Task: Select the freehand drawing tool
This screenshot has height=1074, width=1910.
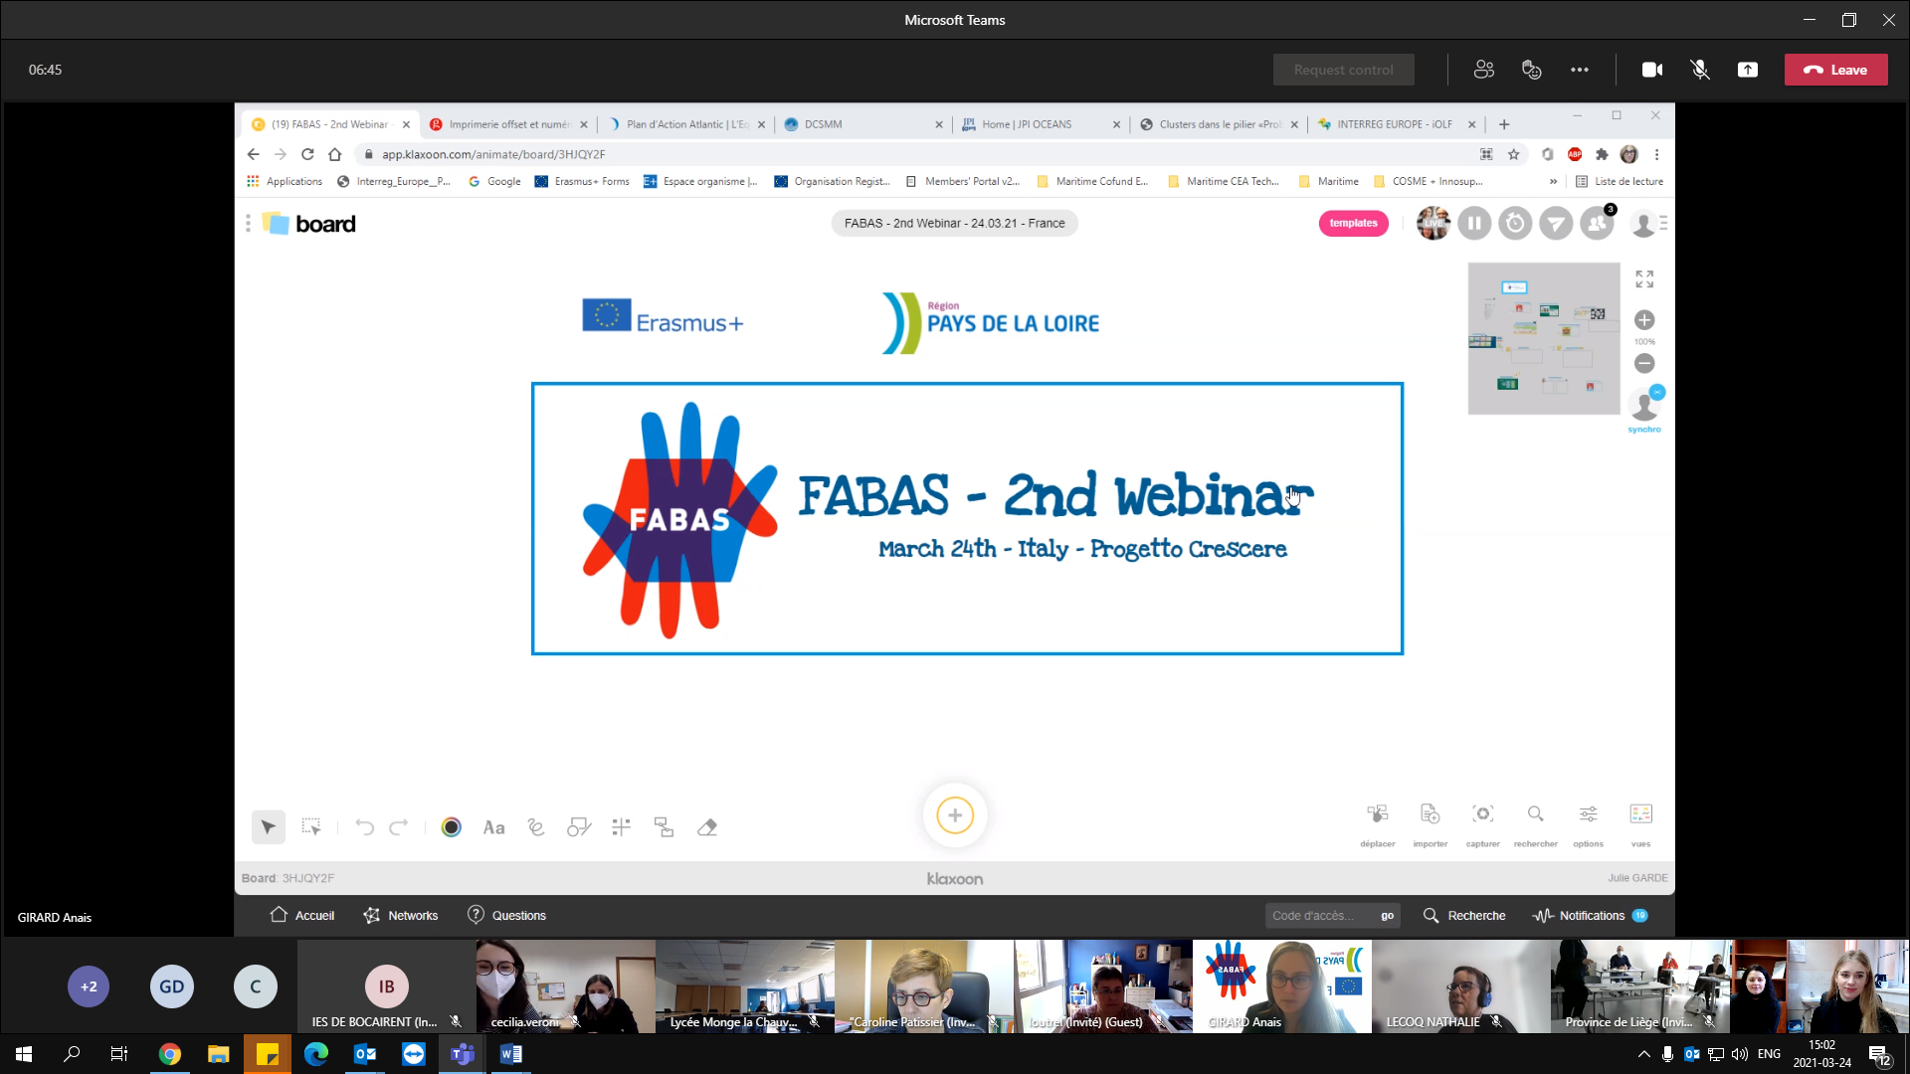Action: pos(536,827)
